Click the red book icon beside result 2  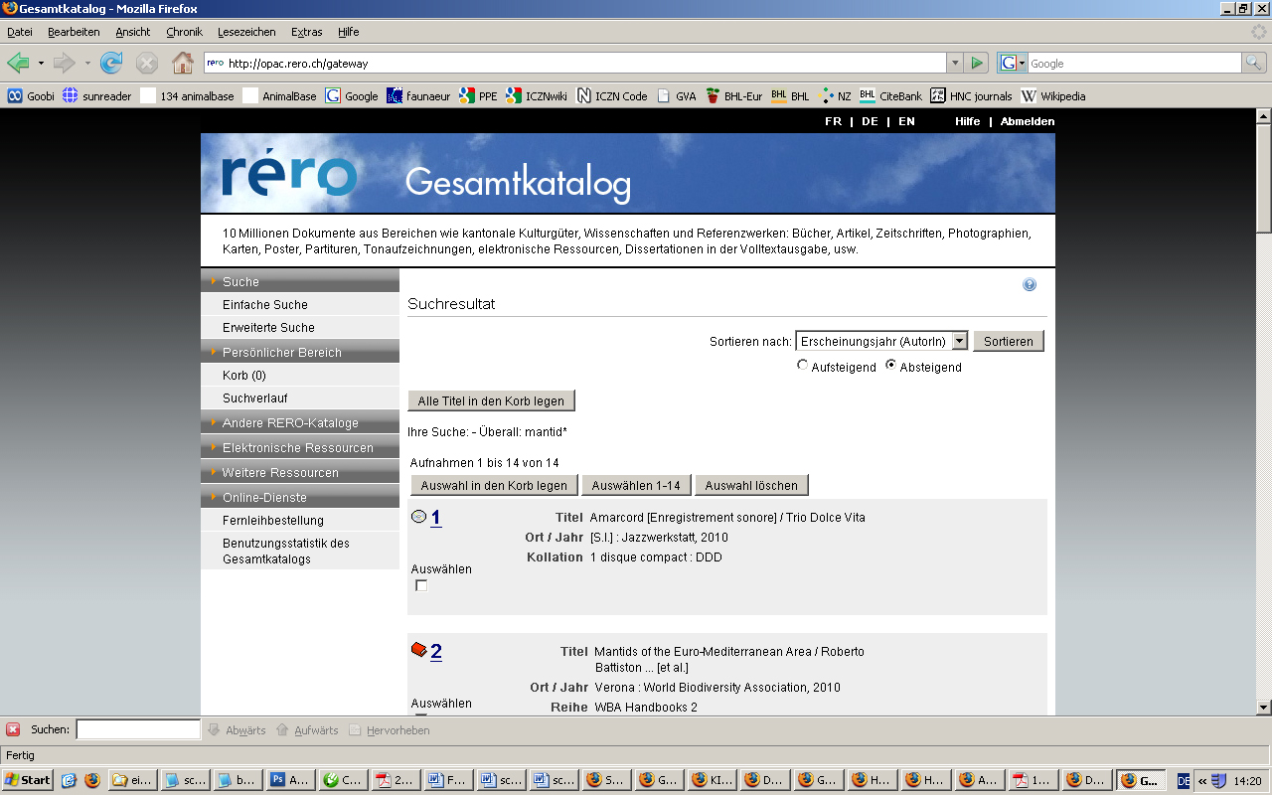[419, 650]
